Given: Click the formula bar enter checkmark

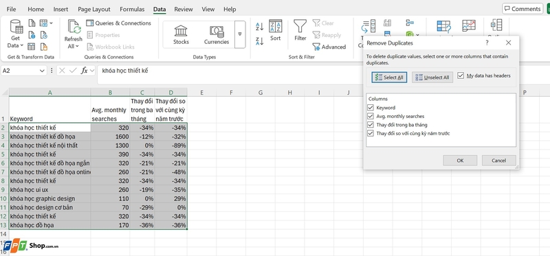Looking at the screenshot, I should [x=73, y=71].
